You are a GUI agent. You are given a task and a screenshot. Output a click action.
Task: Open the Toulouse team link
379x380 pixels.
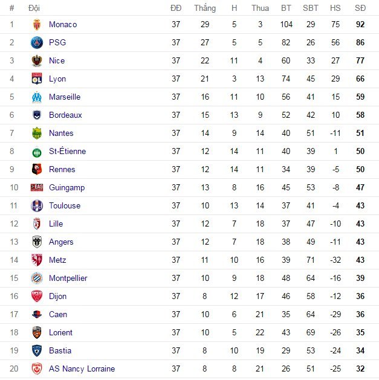coord(65,206)
